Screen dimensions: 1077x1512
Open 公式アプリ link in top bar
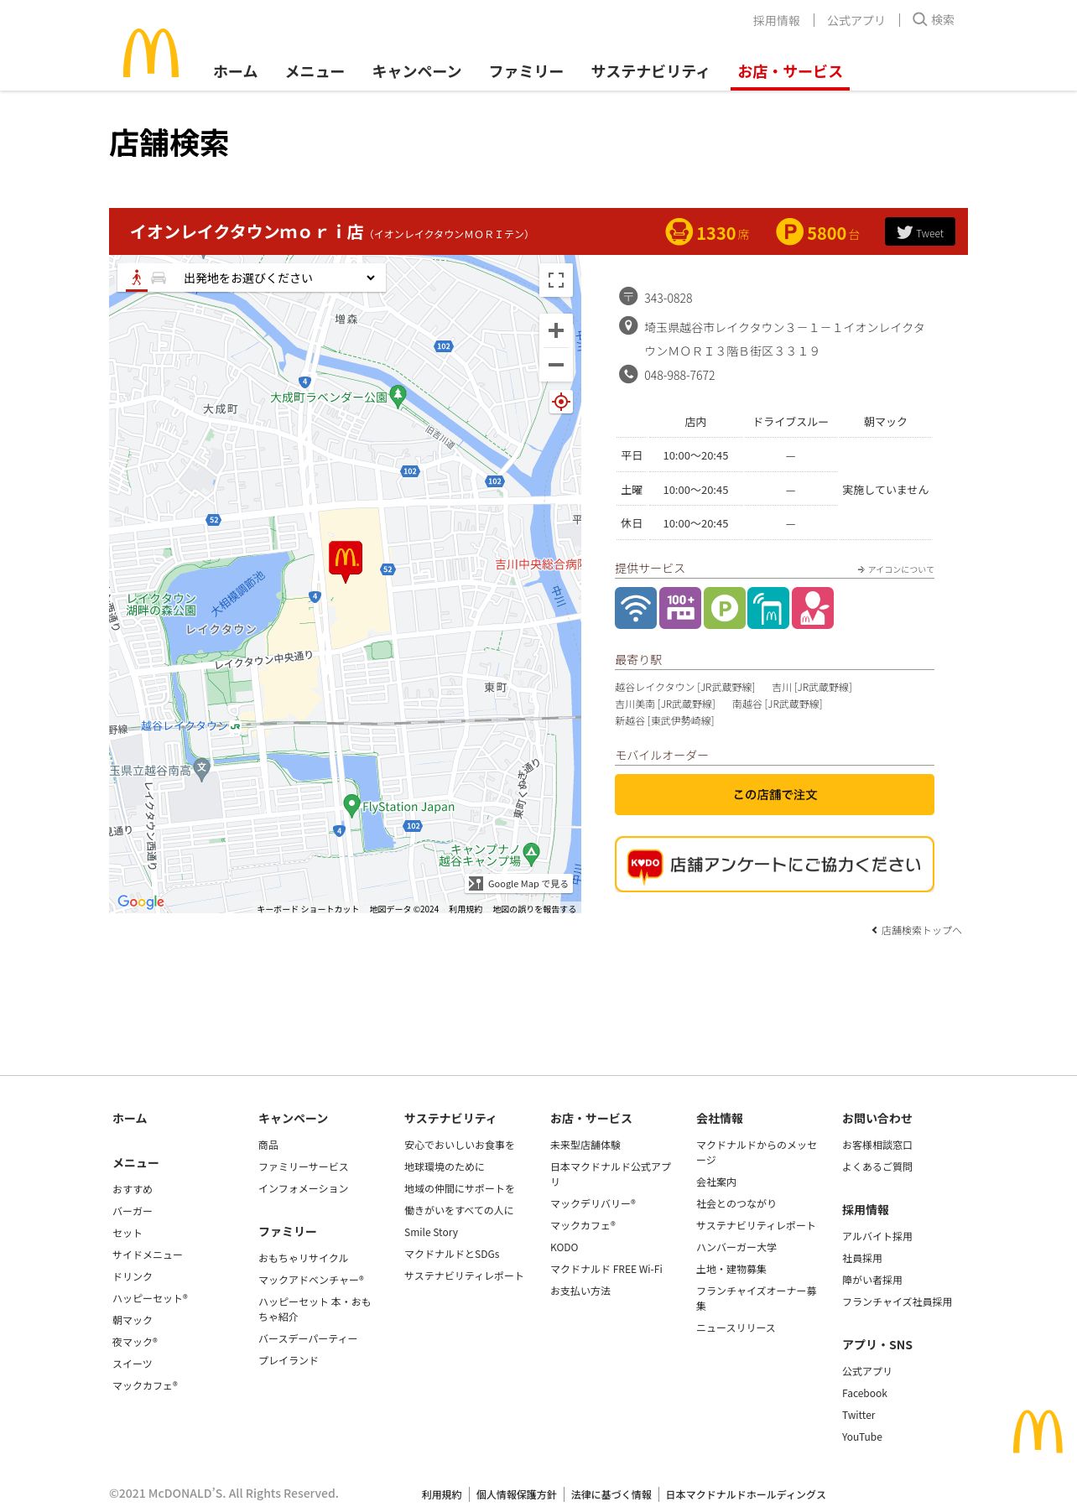(x=856, y=20)
